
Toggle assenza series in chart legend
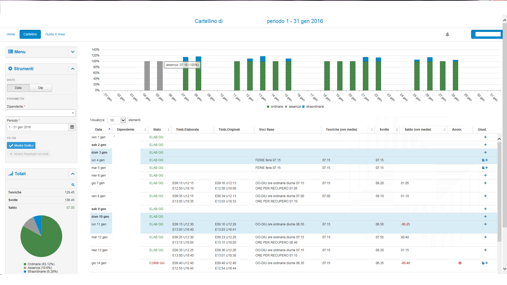pyautogui.click(x=293, y=107)
